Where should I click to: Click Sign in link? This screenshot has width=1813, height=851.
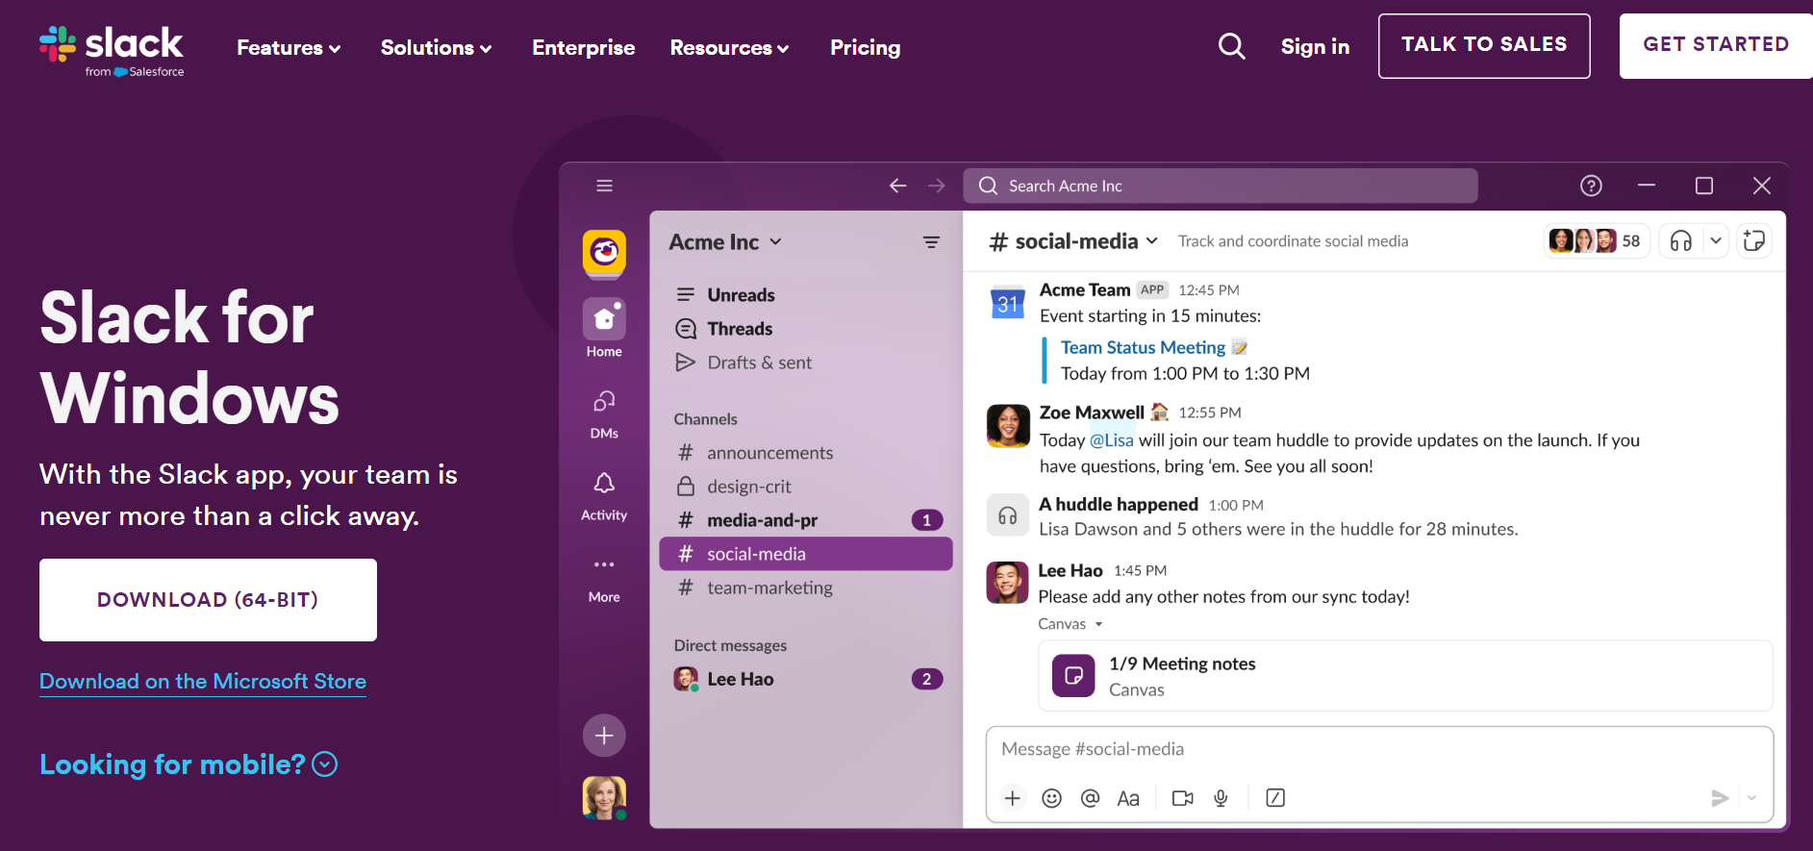click(1315, 46)
